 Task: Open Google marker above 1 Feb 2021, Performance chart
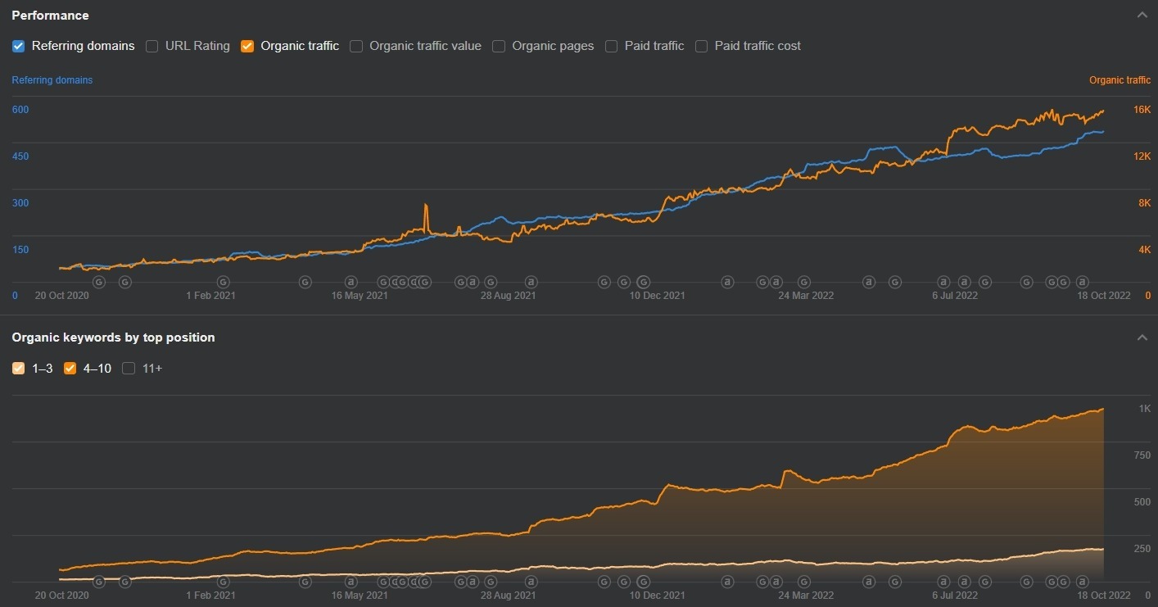223,282
